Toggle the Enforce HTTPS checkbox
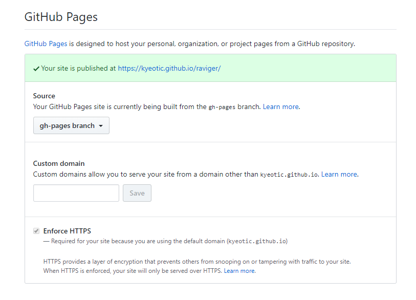This screenshot has width=416, height=300. pyautogui.click(x=36, y=231)
